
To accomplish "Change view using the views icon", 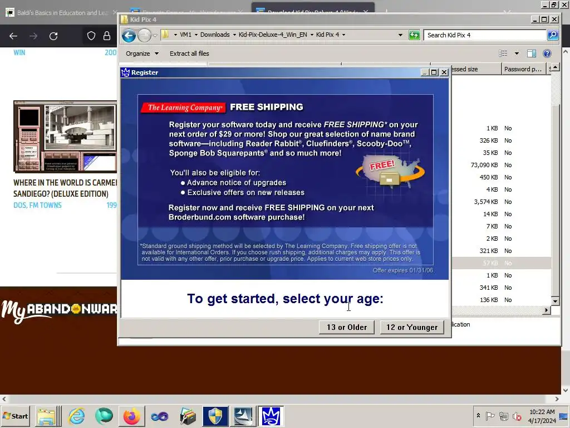I will coord(503,53).
